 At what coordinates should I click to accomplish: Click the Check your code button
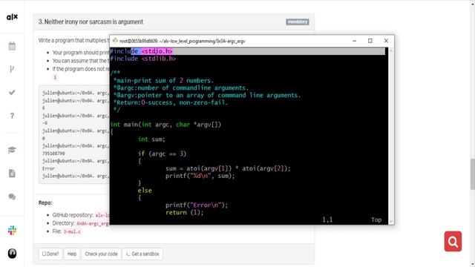(x=101, y=254)
